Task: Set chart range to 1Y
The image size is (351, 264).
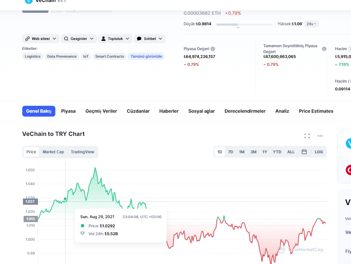Action: point(265,152)
